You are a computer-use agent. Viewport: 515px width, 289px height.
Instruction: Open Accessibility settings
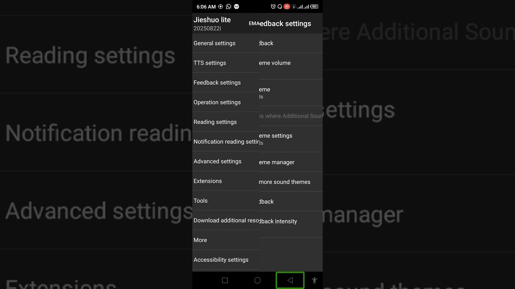tap(225, 260)
